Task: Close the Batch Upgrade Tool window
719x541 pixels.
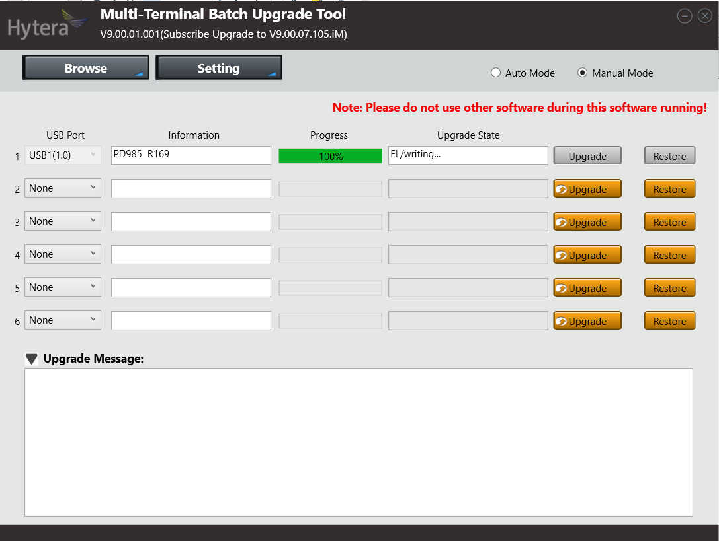Action: [x=704, y=16]
